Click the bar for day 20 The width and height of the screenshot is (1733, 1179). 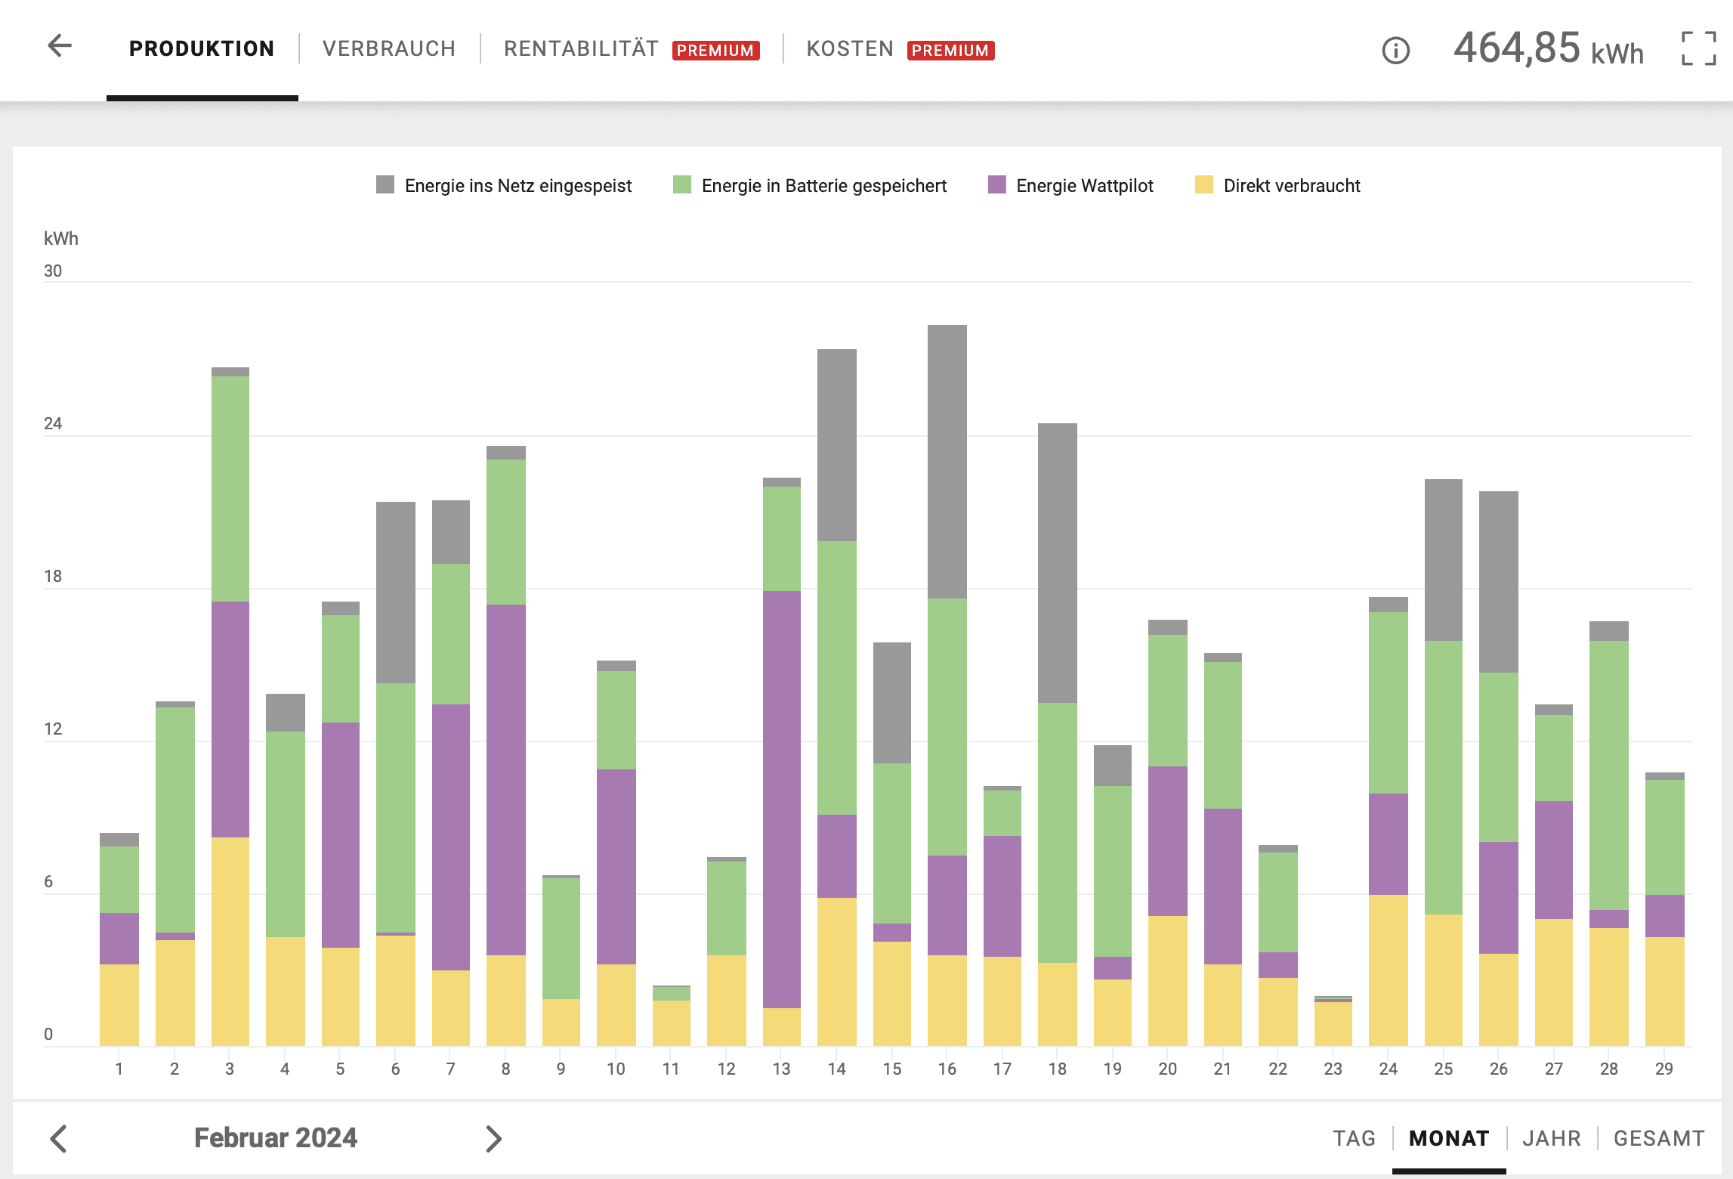tap(1168, 833)
